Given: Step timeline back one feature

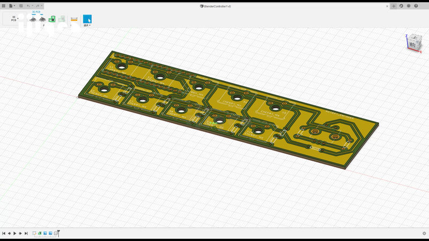Looking at the screenshot, I should pos(9,234).
